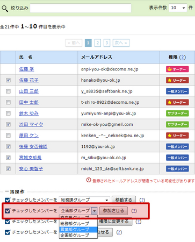195x242 pixels.
Task: Toggle the checkmark on the last bulk row
Action: [8, 232]
